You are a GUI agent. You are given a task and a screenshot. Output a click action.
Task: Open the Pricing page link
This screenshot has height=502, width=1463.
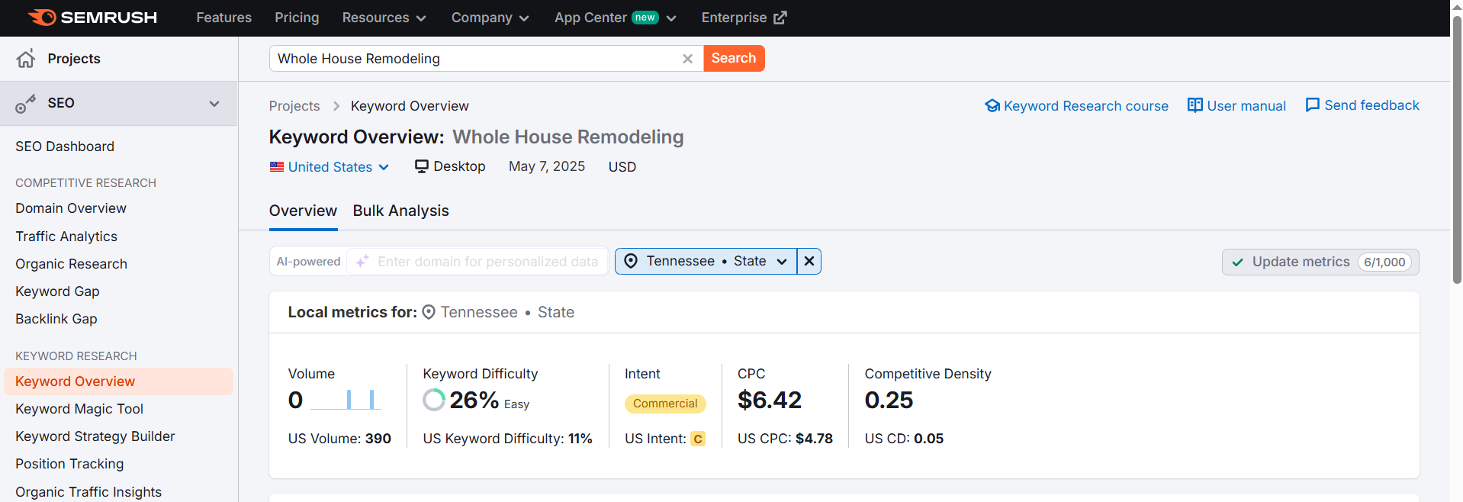click(x=297, y=18)
